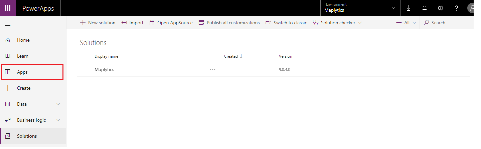
Task: Click Import in the command bar
Action: [132, 23]
